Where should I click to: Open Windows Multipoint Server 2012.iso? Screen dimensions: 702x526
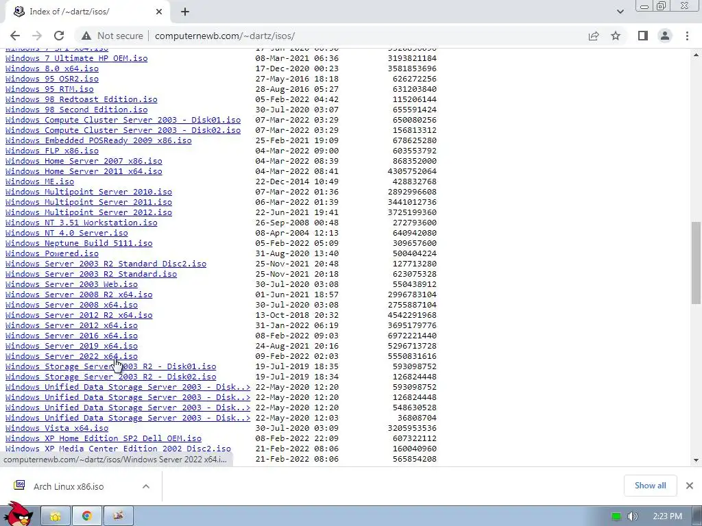[x=88, y=212]
